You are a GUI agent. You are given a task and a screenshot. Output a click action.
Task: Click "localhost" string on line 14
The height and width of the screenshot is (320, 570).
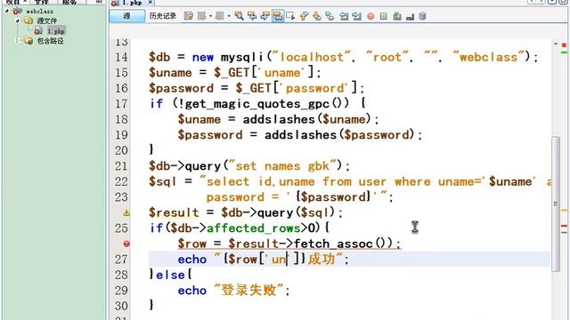[311, 57]
